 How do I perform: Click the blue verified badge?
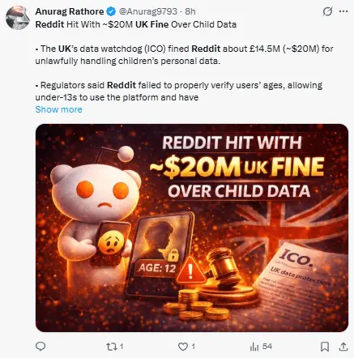pyautogui.click(x=111, y=11)
